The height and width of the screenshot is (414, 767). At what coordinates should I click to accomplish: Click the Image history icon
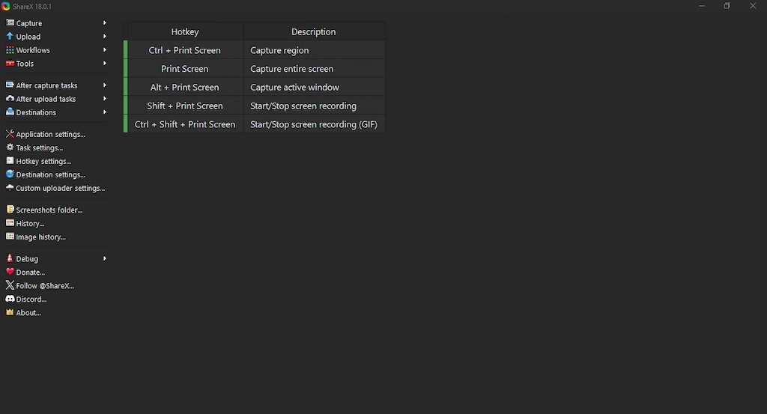point(10,237)
